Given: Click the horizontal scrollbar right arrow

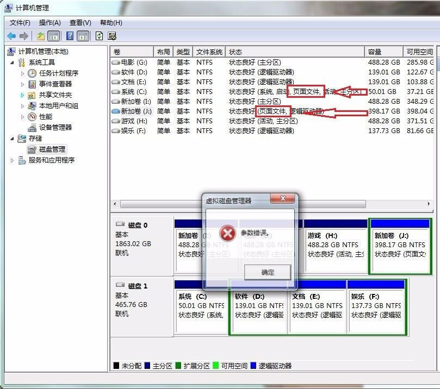Looking at the screenshot, I should coord(429,204).
